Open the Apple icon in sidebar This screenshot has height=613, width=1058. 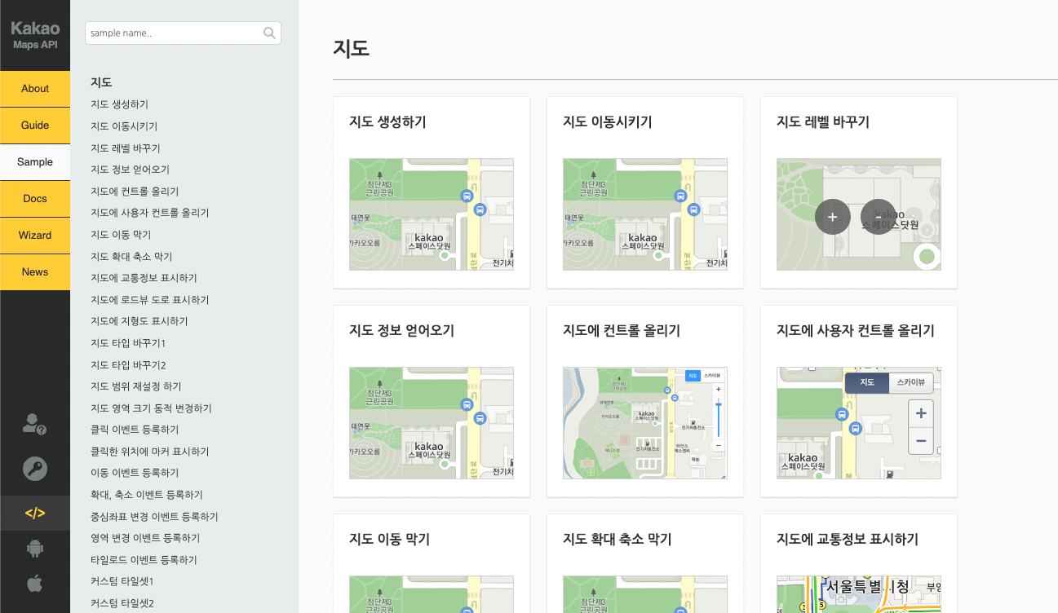pyautogui.click(x=35, y=583)
